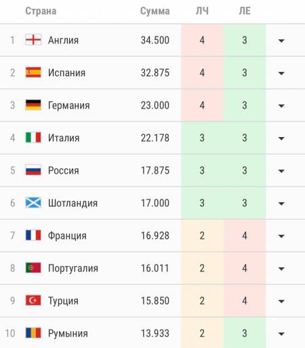Image resolution: width=305 pixels, height=348 pixels.
Task: Click the Turkey flag icon
Action: [x=33, y=301]
